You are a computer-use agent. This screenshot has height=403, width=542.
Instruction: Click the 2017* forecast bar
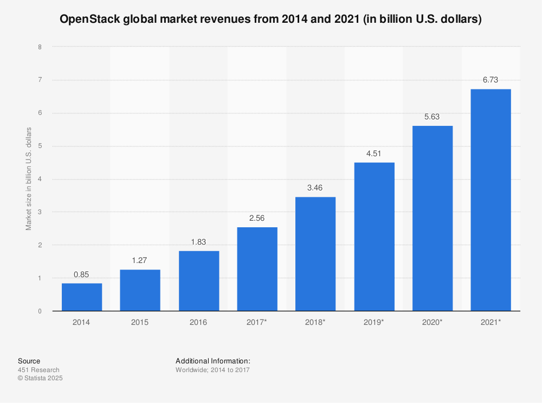tap(257, 268)
